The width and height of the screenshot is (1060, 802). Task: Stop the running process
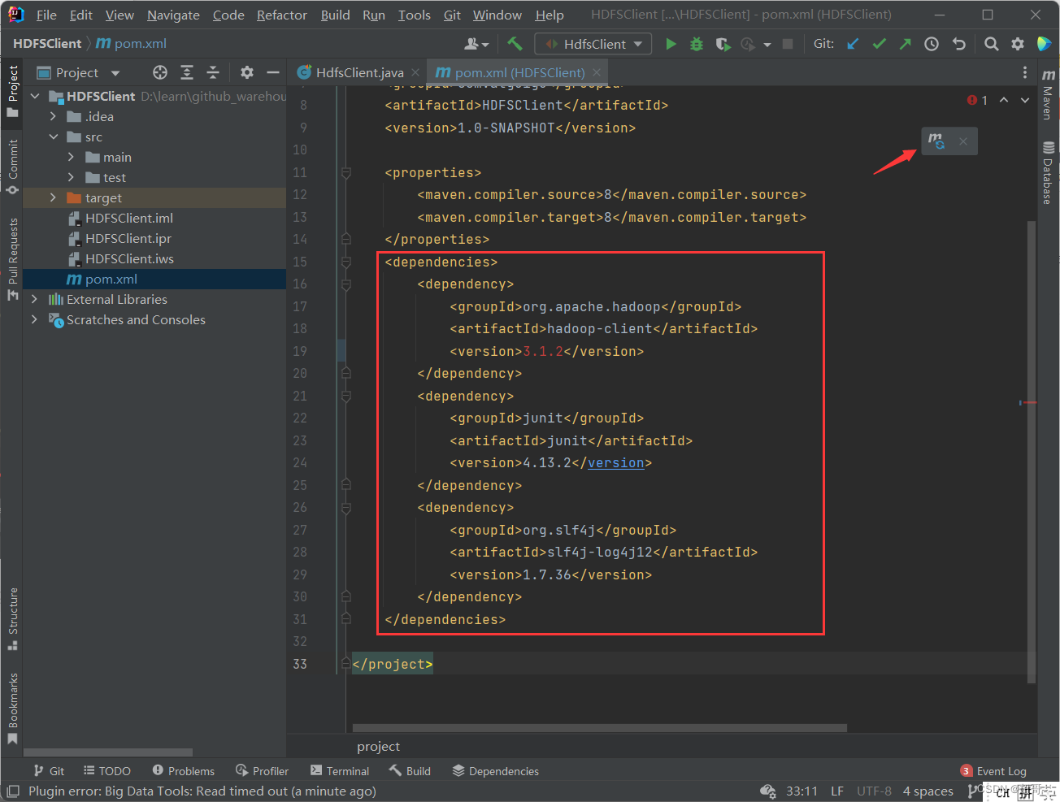[788, 44]
